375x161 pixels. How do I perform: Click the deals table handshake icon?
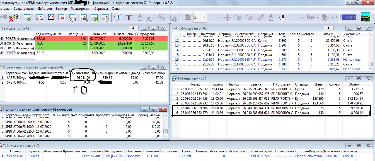point(73,18)
